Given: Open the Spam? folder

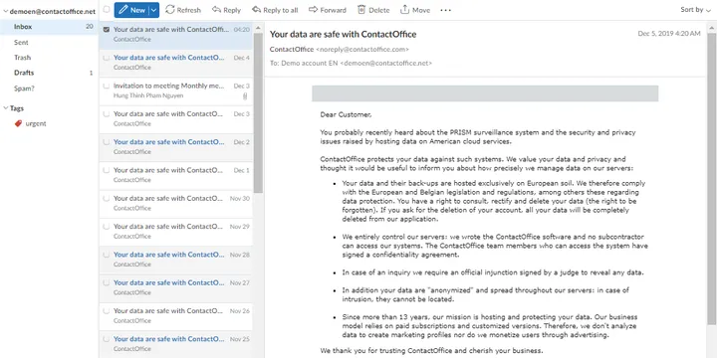Looking at the screenshot, I should pos(49,89).
